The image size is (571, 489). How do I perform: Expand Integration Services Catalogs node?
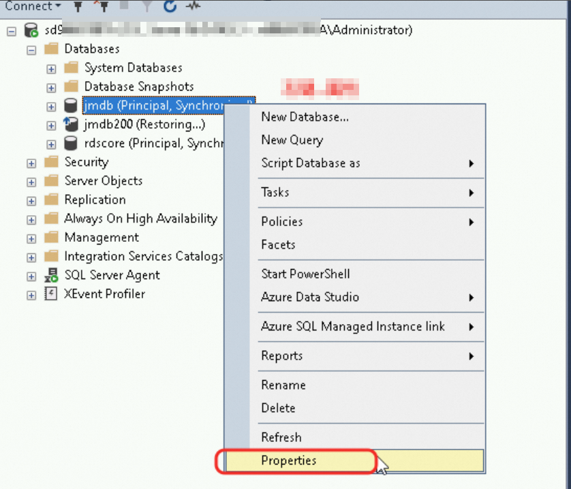[x=31, y=258]
